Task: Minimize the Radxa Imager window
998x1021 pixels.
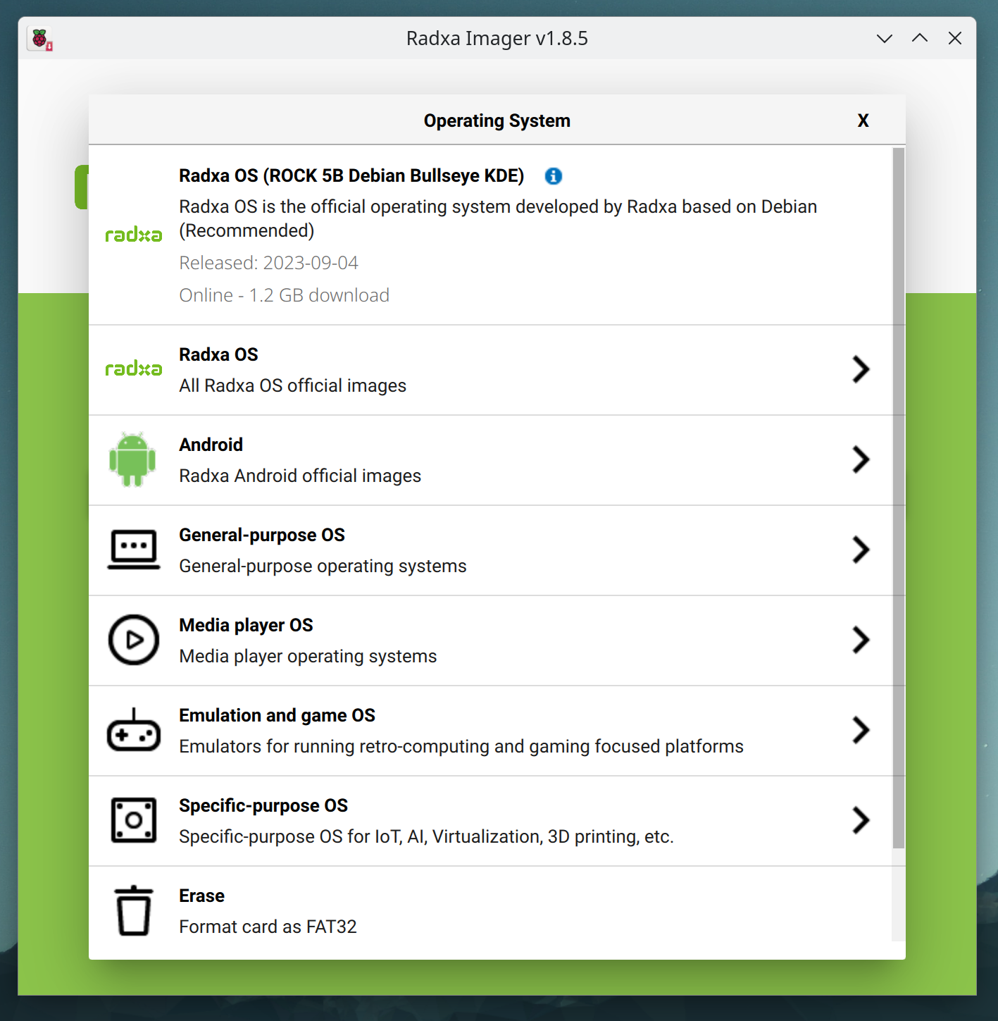Action: [x=885, y=38]
